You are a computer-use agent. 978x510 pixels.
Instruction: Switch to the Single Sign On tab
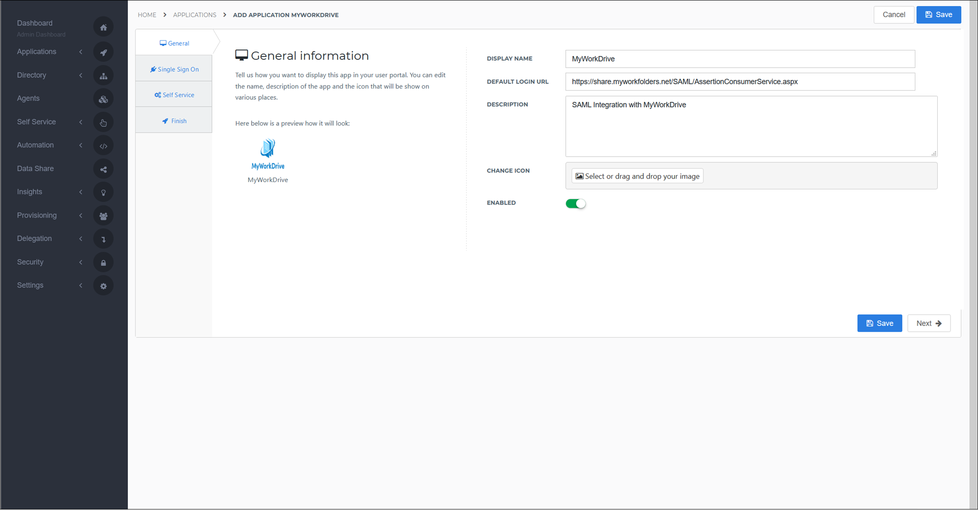coord(174,69)
